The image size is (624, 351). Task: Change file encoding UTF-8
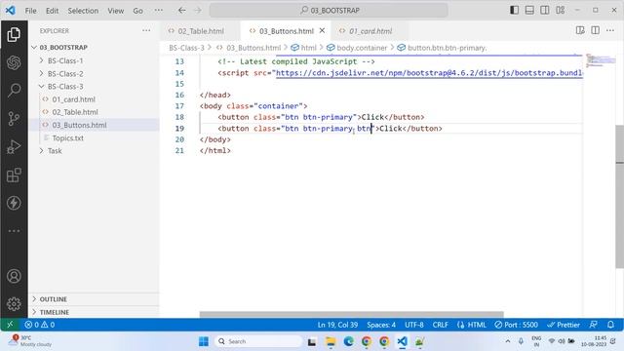pyautogui.click(x=414, y=325)
